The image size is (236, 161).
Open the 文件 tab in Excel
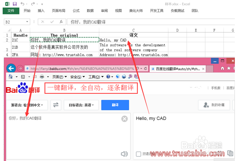pyautogui.click(x=11, y=11)
